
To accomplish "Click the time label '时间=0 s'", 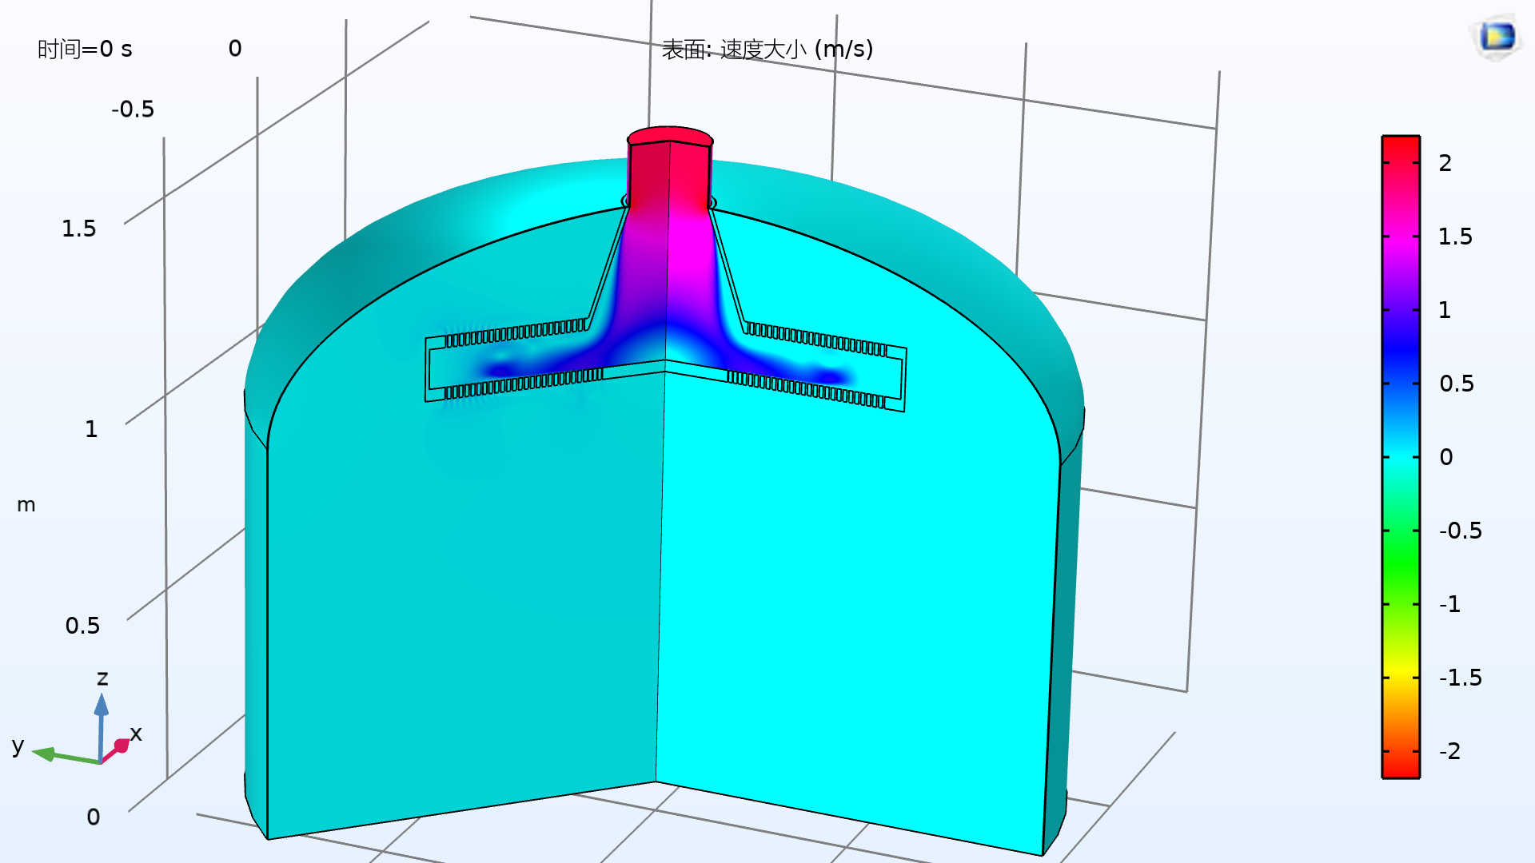I will pos(85,50).
